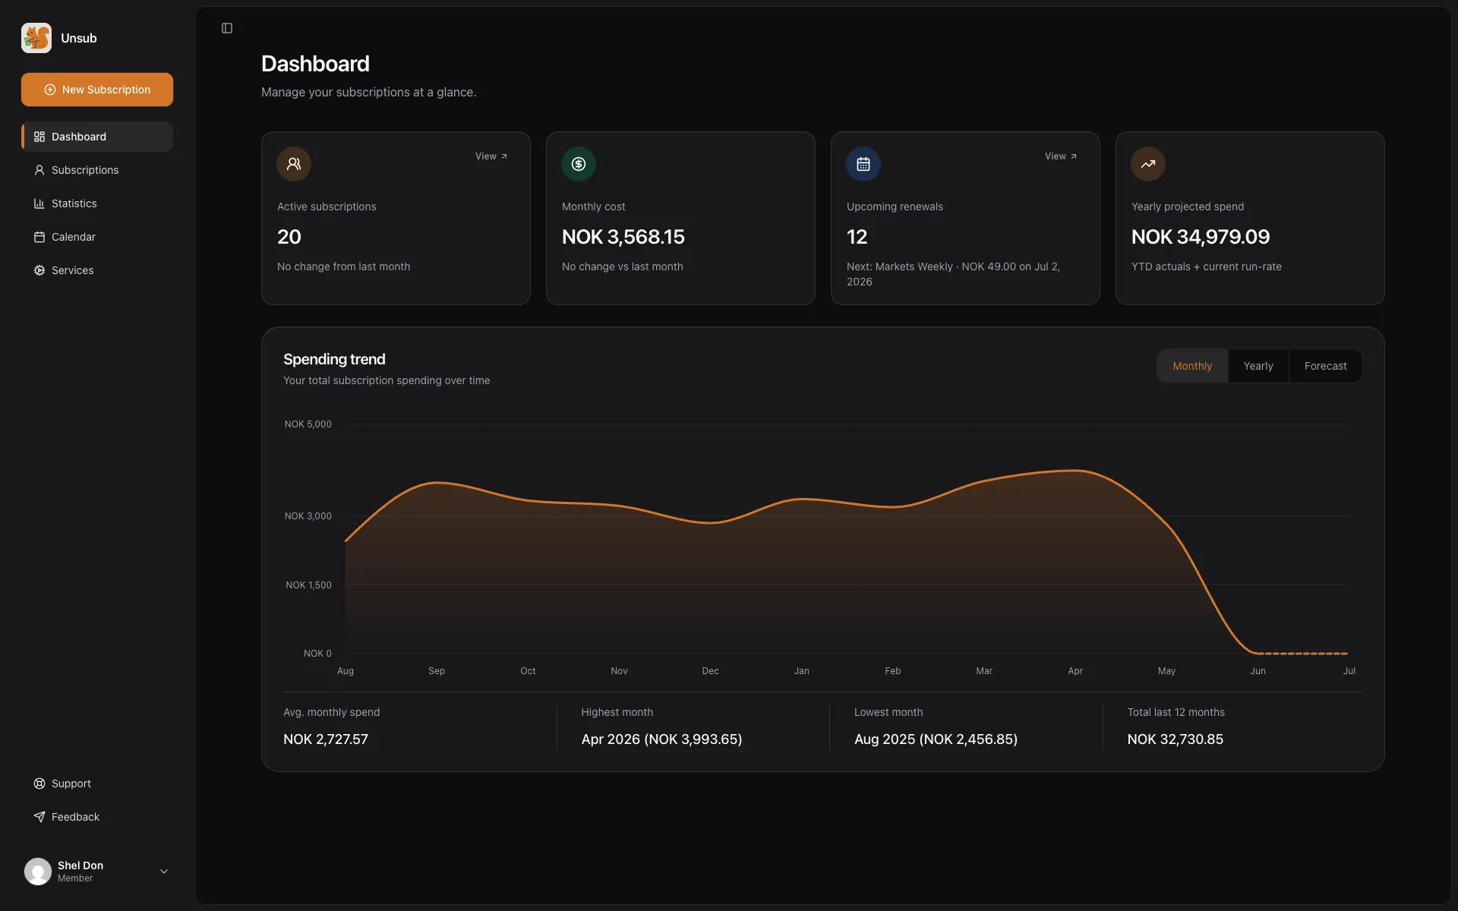Click the Calendar icon in sidebar
This screenshot has height=911, width=1458.
39,237
